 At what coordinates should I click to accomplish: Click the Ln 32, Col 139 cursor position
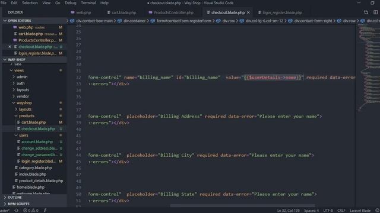[288, 211]
